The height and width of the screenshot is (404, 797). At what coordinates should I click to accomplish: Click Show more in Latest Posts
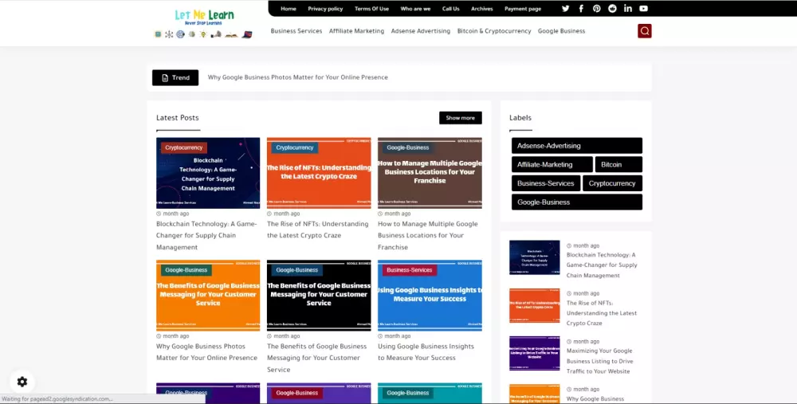tap(461, 118)
